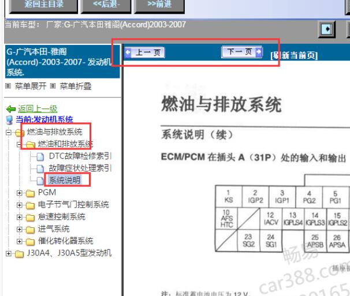Click 怠速控制系统 folder icon

coord(30,218)
